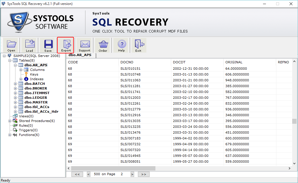The width and height of the screenshot is (298, 183).
Task: Exit via the Exit toolbar icon
Action: pos(139,45)
